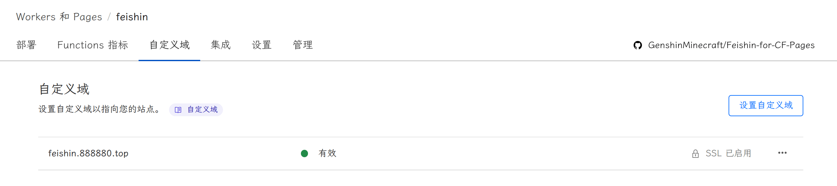Click the feishin.888880.top domain name
The height and width of the screenshot is (186, 837).
click(x=88, y=153)
